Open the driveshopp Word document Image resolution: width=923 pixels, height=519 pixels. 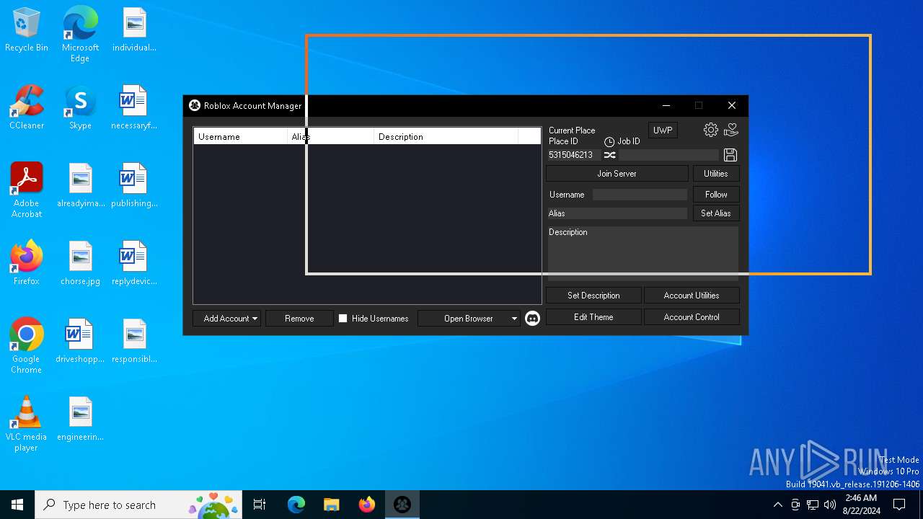[80, 341]
